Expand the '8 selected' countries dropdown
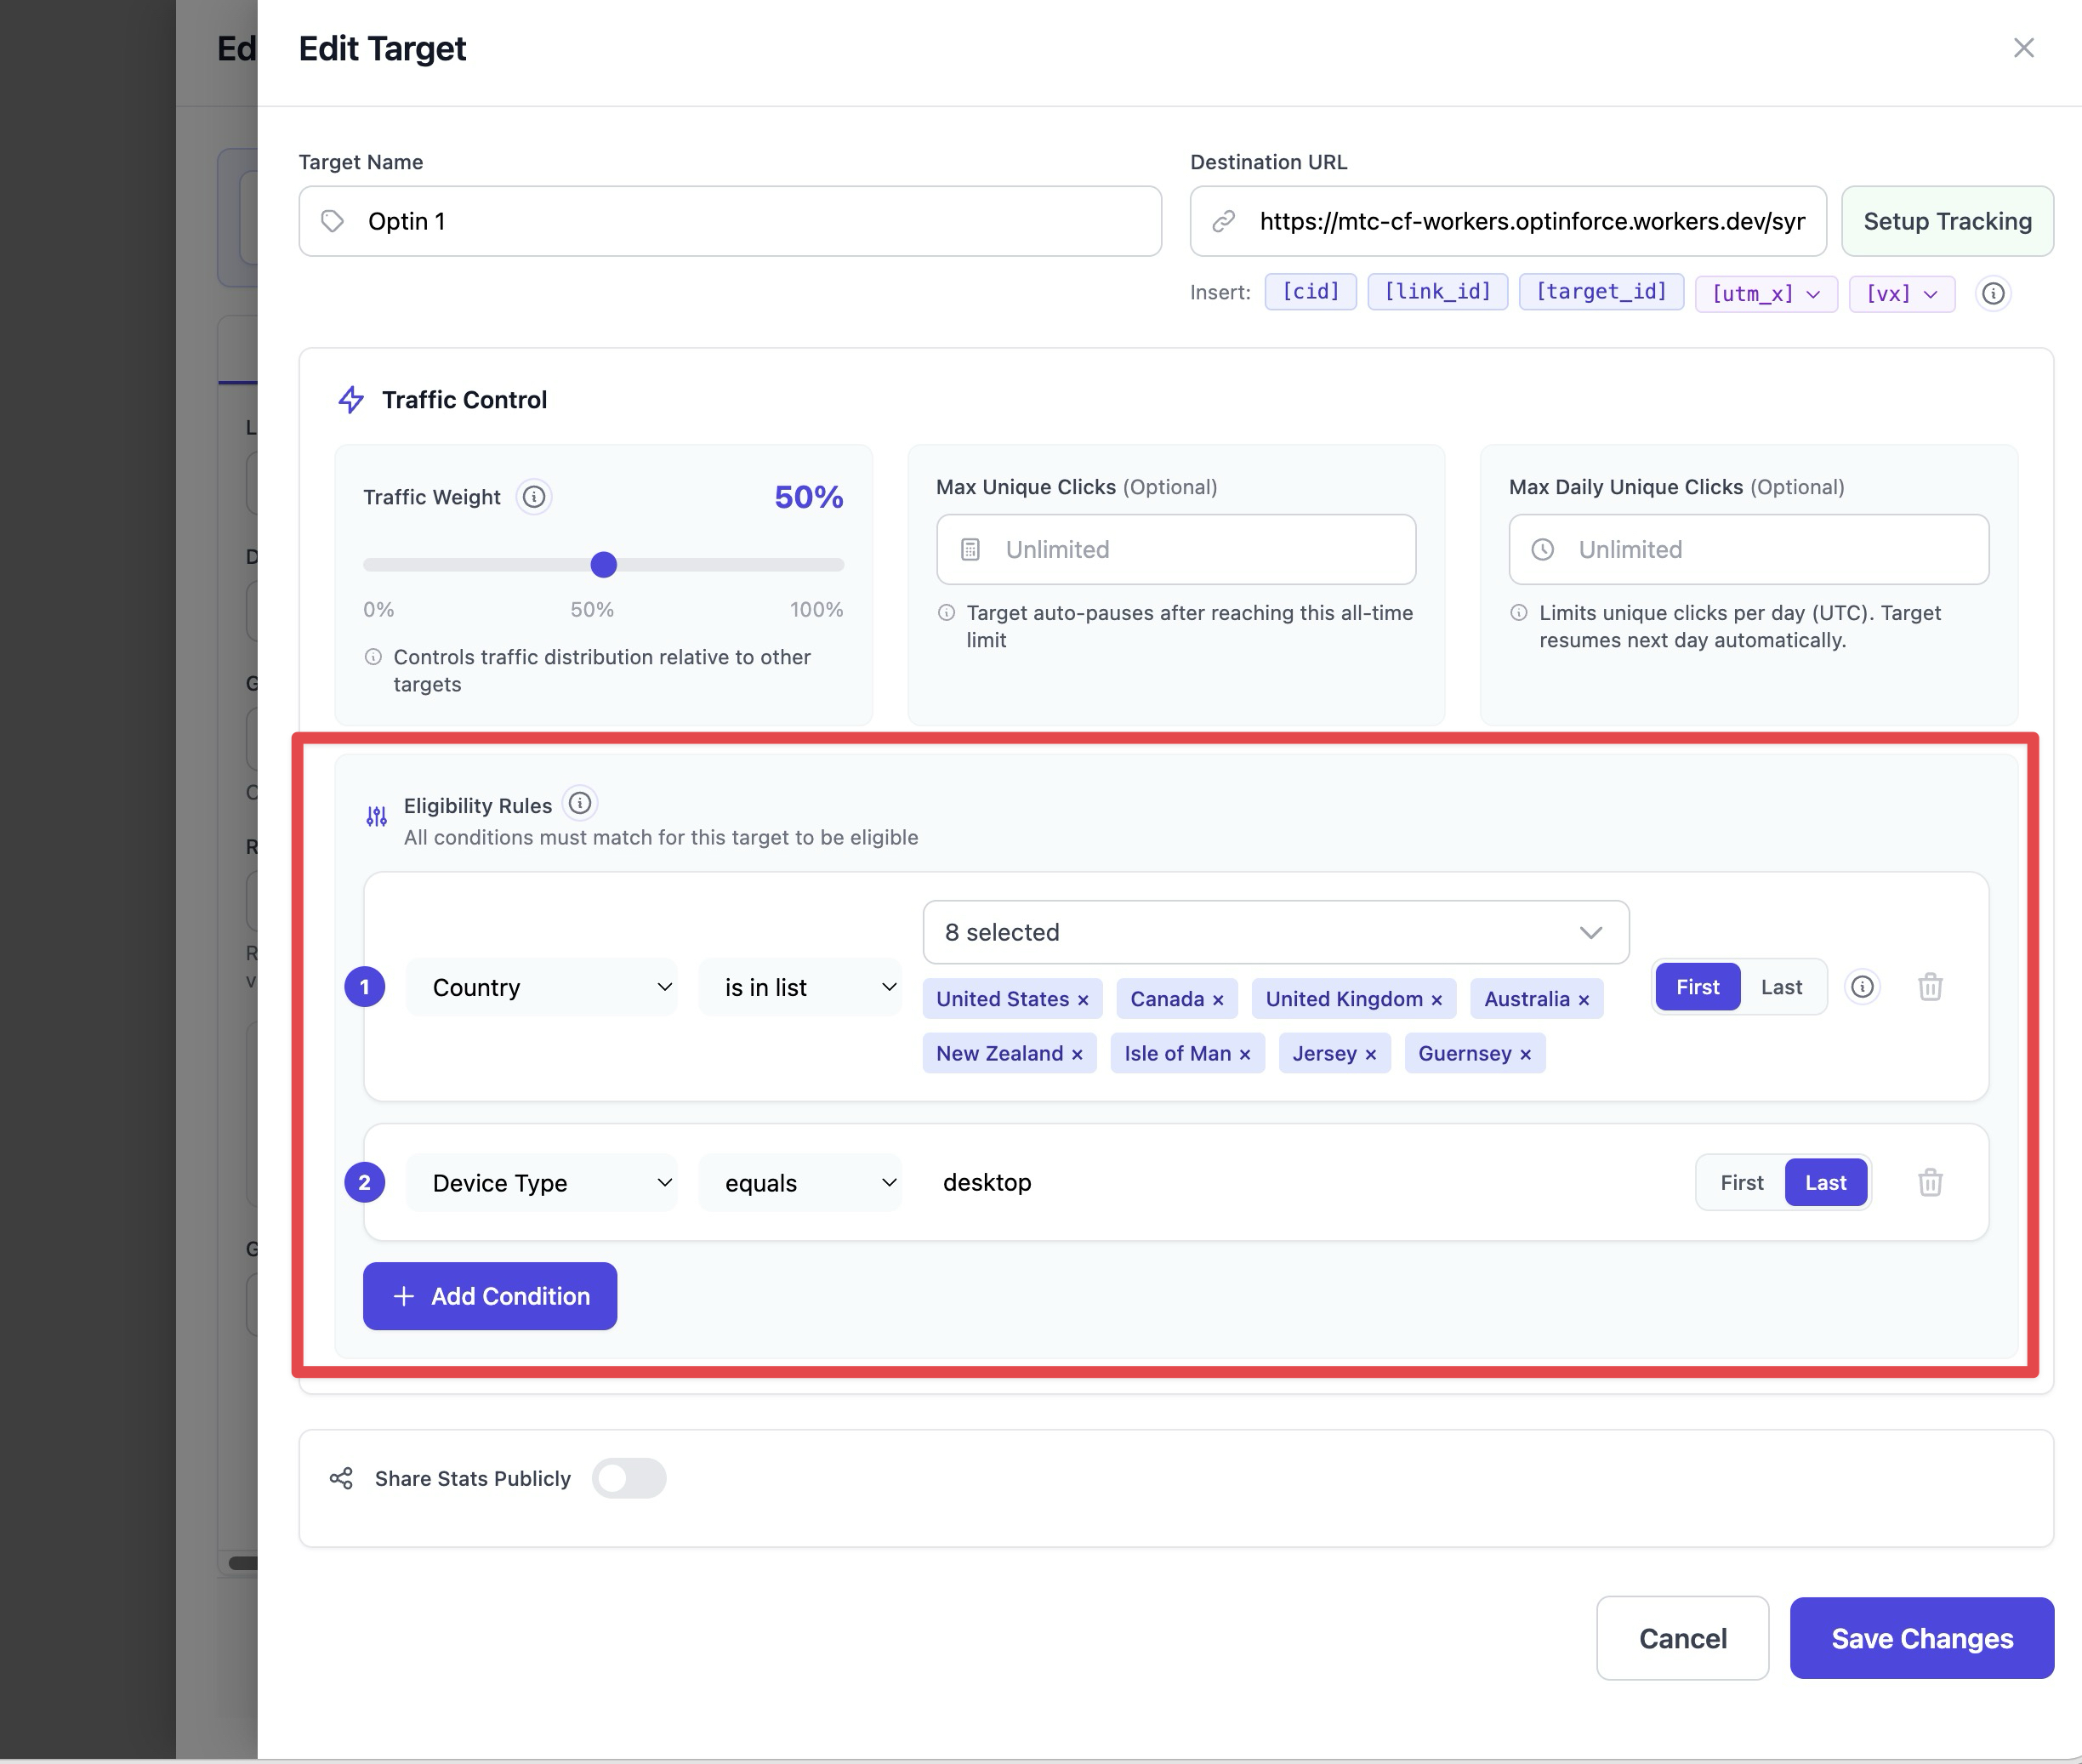The image size is (2082, 1764). (x=1276, y=932)
